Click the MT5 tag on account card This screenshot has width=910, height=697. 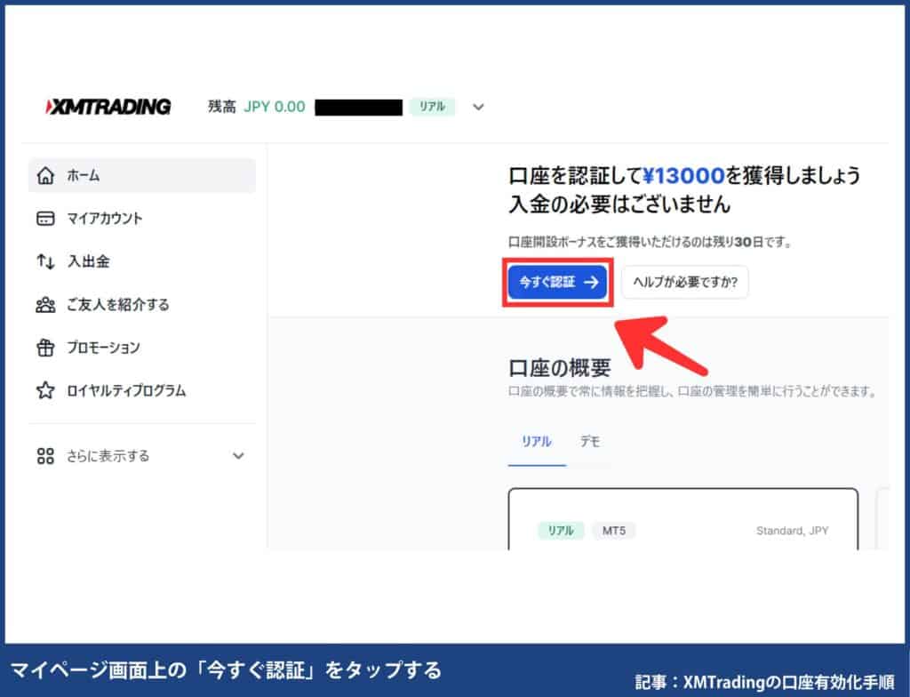tap(613, 530)
